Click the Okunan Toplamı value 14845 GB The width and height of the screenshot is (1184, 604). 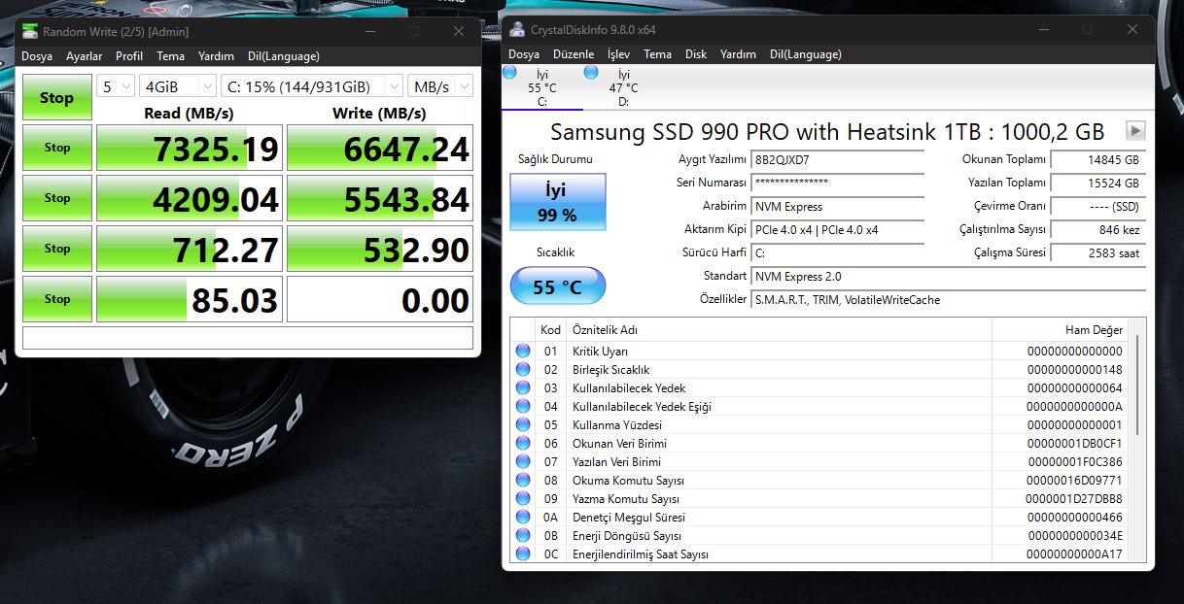1098,159
